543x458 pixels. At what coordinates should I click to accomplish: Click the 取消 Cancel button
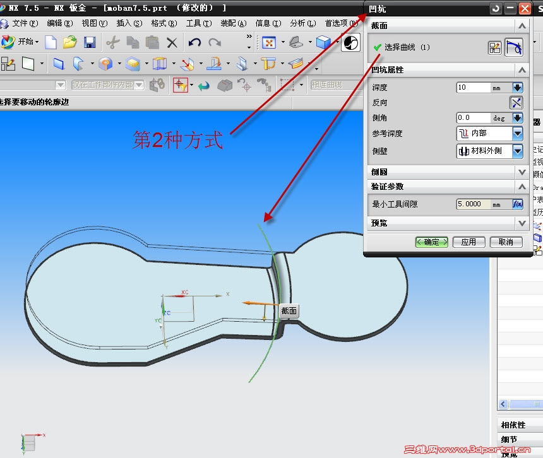pos(506,242)
